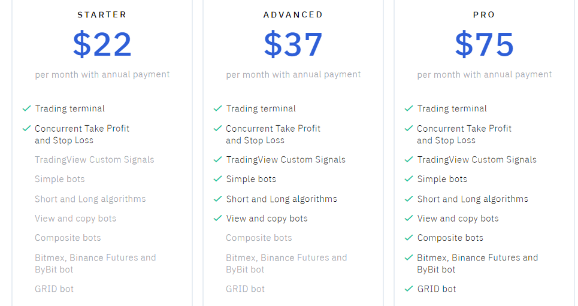Click the checkmark beside Advanced's View and copy bots
578x306 pixels.
(x=217, y=218)
